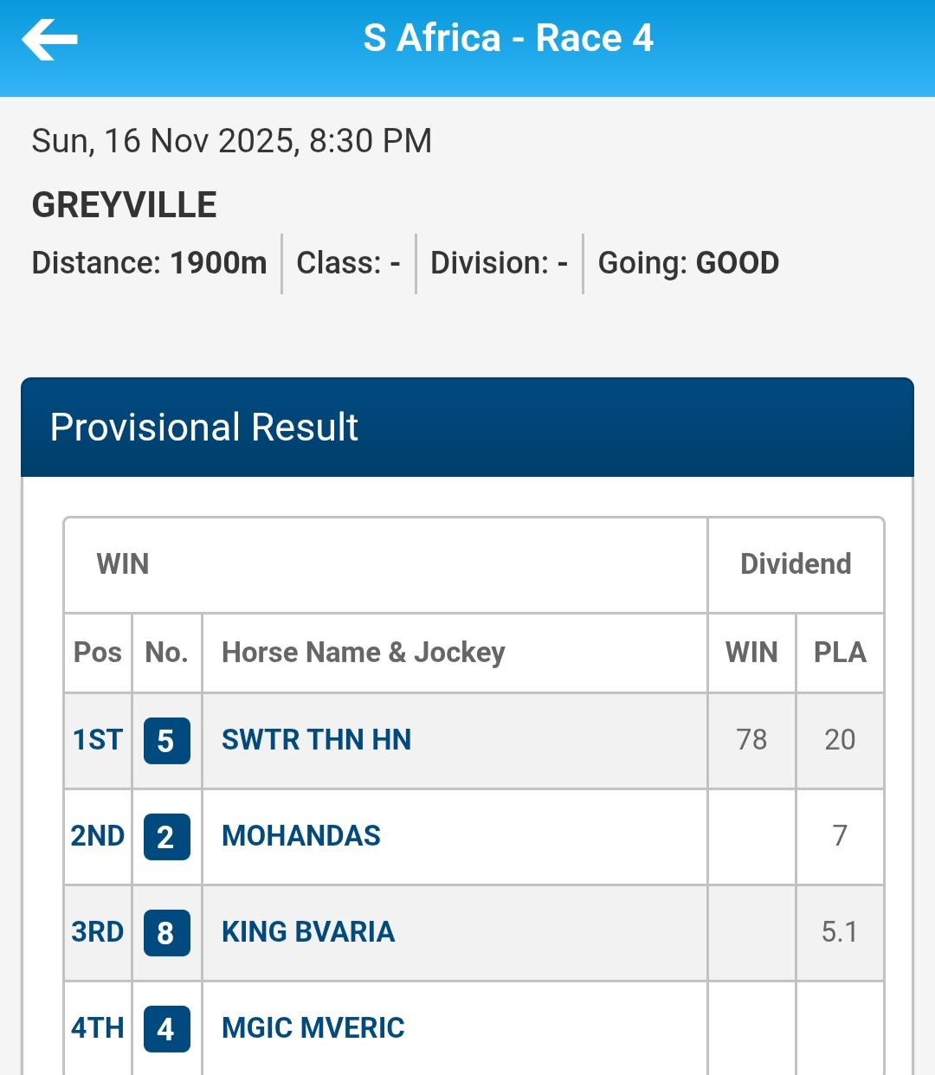Image resolution: width=935 pixels, height=1075 pixels.
Task: Click the WIN dividend column header
Action: click(751, 653)
